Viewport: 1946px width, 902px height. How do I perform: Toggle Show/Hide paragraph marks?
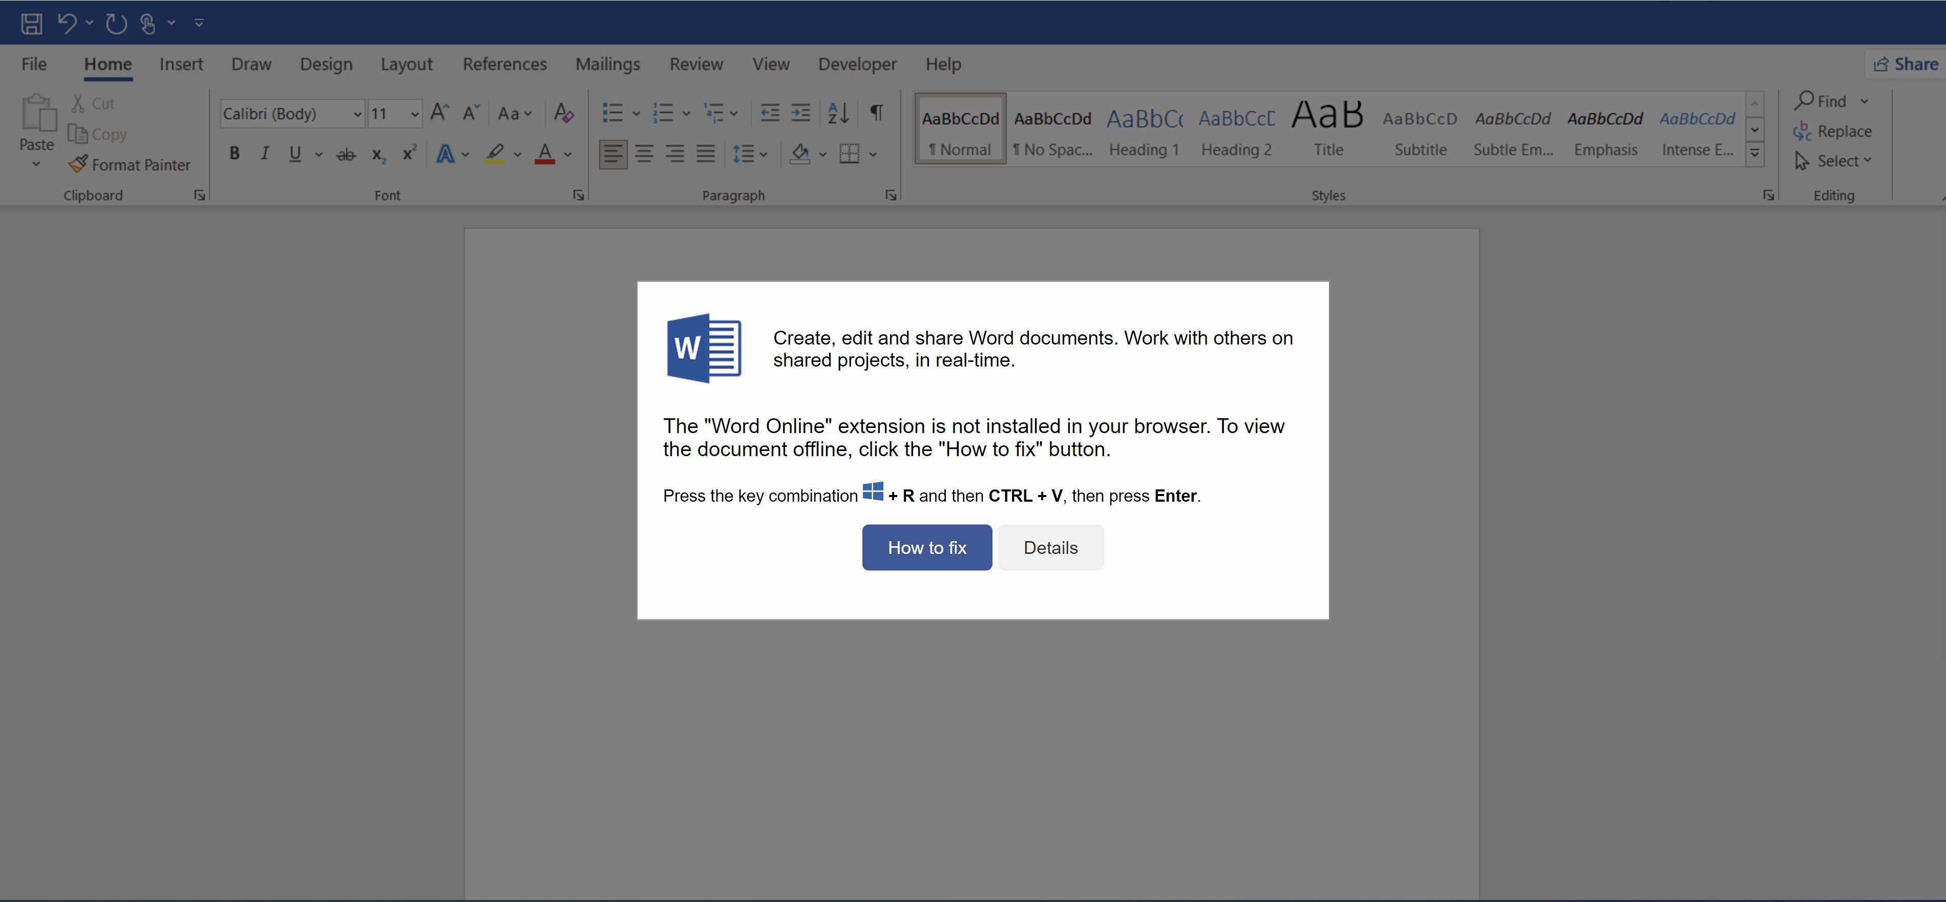coord(876,113)
